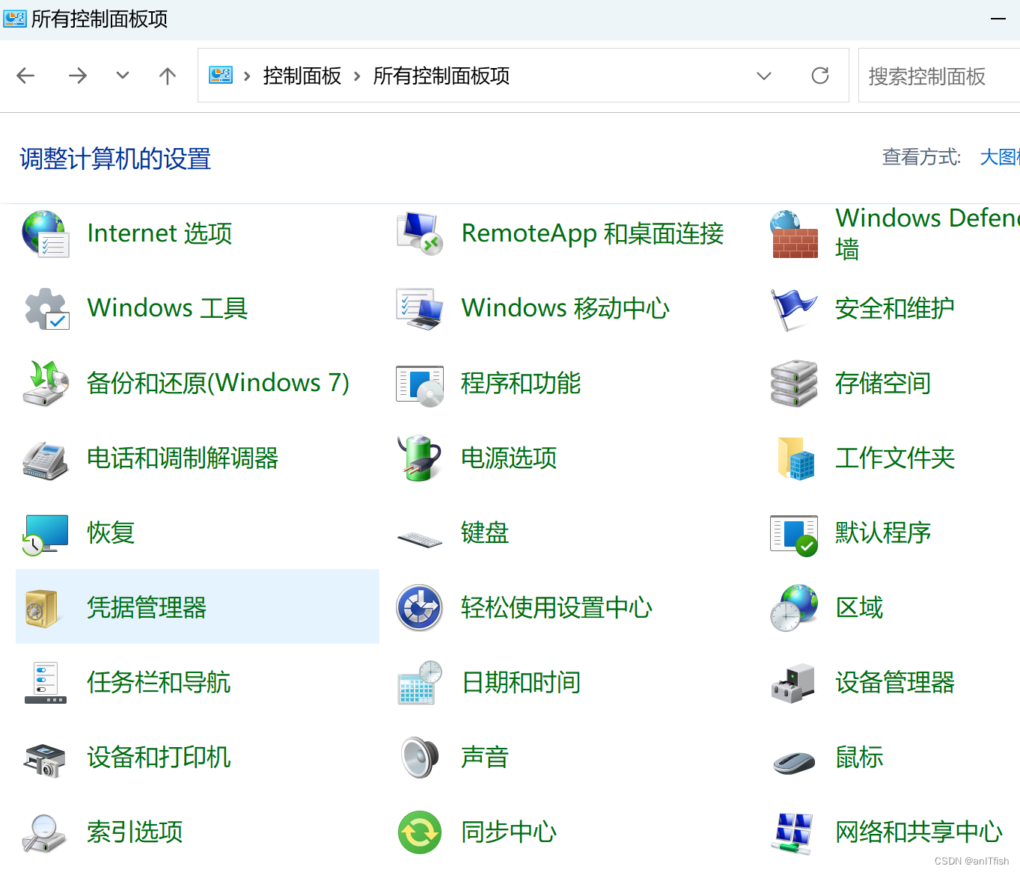Expand the address bar history dropdown
Image resolution: width=1020 pixels, height=872 pixels.
click(764, 76)
